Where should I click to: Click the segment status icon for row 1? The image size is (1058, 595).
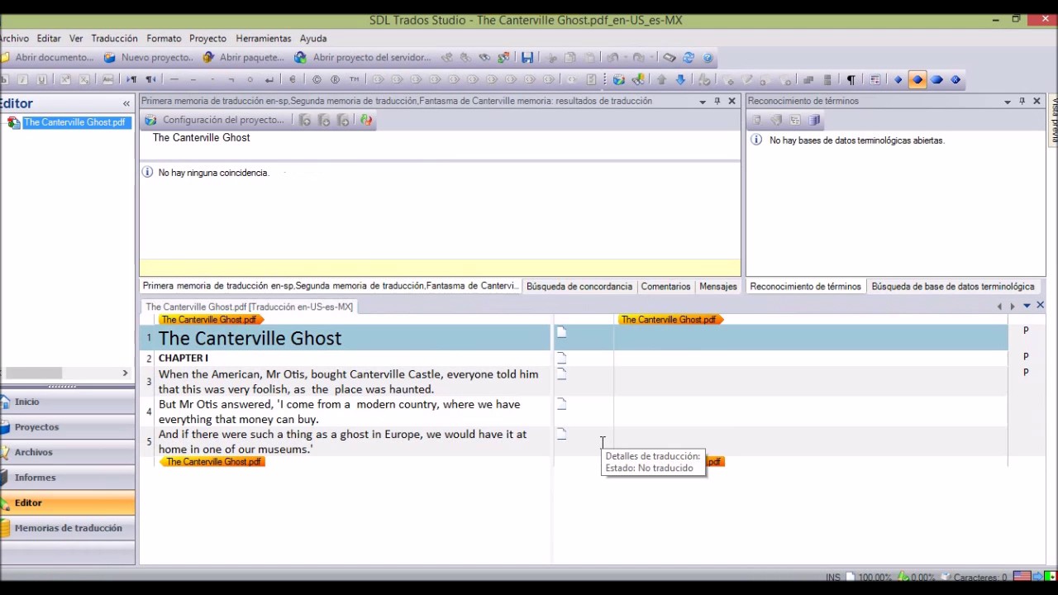pos(561,332)
